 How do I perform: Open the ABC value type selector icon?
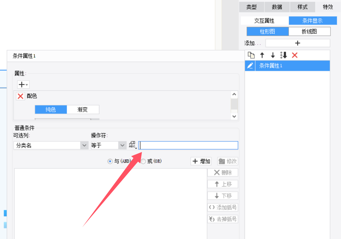coord(132,145)
